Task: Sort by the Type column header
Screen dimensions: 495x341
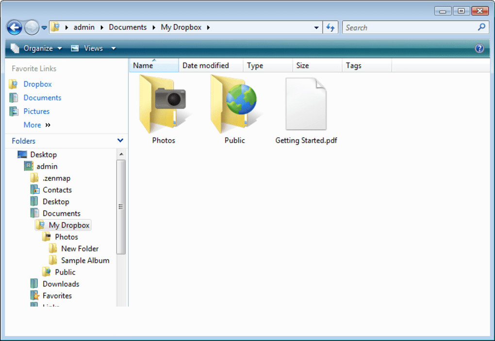Action: (x=268, y=65)
